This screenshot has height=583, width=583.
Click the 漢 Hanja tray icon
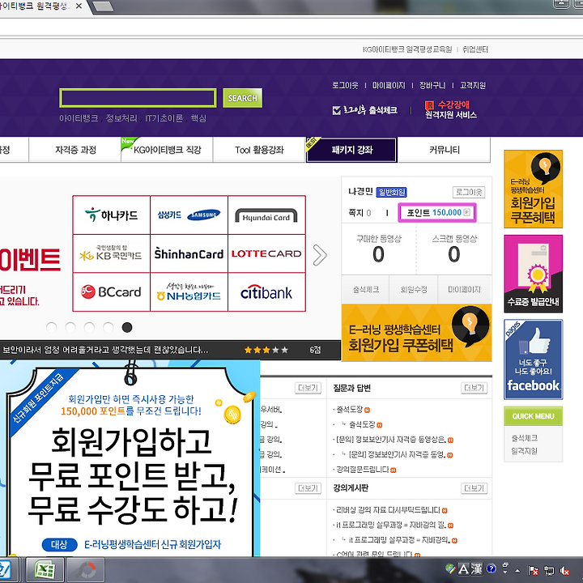477,569
